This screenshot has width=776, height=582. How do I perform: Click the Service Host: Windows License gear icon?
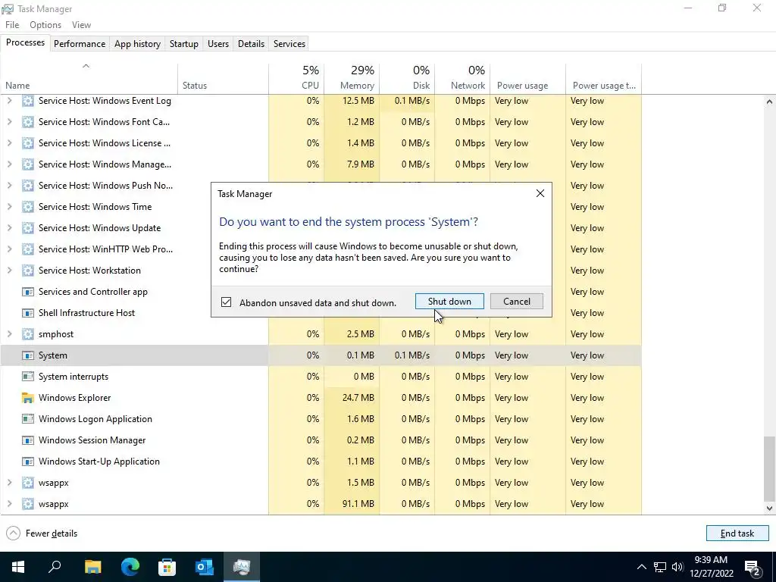pos(28,143)
